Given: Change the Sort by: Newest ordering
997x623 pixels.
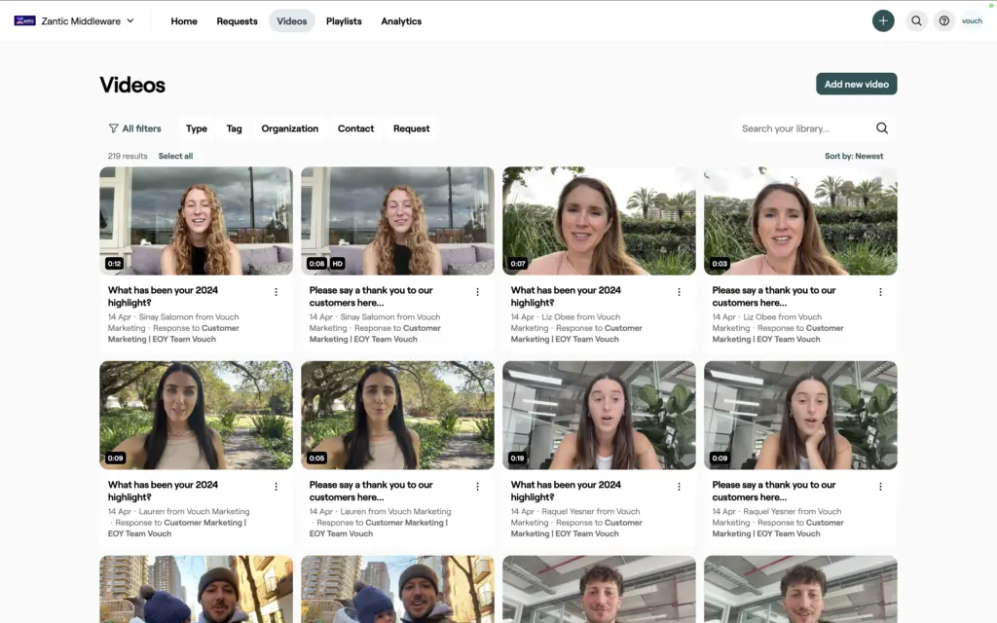Looking at the screenshot, I should (854, 157).
